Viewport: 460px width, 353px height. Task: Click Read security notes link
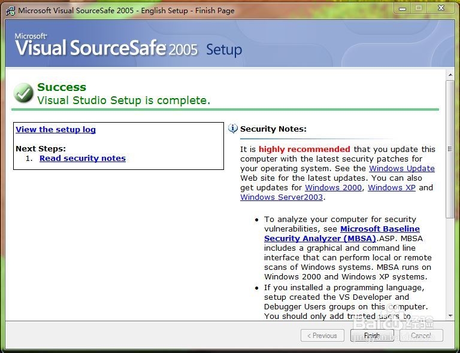(83, 158)
